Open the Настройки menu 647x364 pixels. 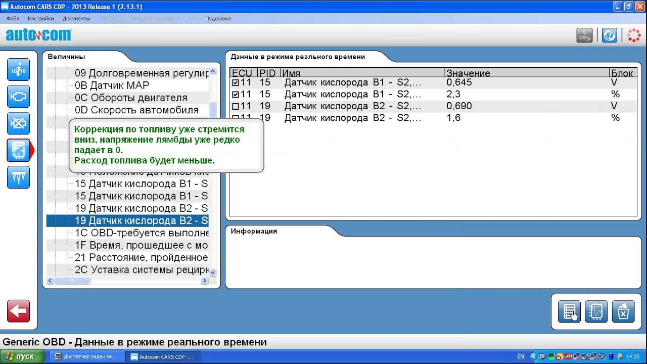[41, 19]
